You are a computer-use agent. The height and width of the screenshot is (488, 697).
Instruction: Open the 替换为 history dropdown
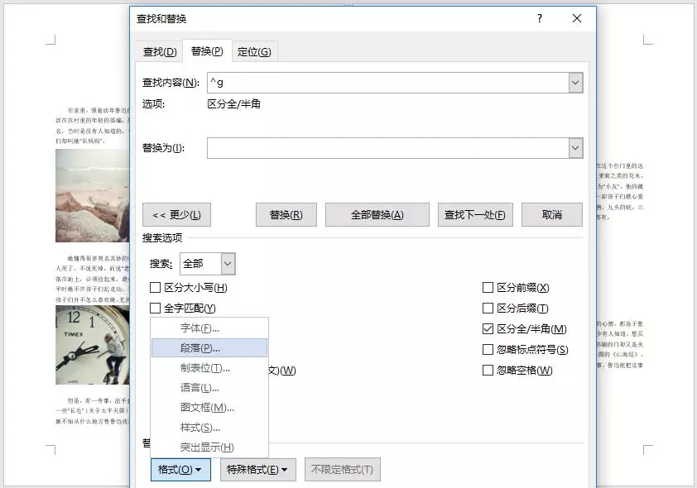577,147
